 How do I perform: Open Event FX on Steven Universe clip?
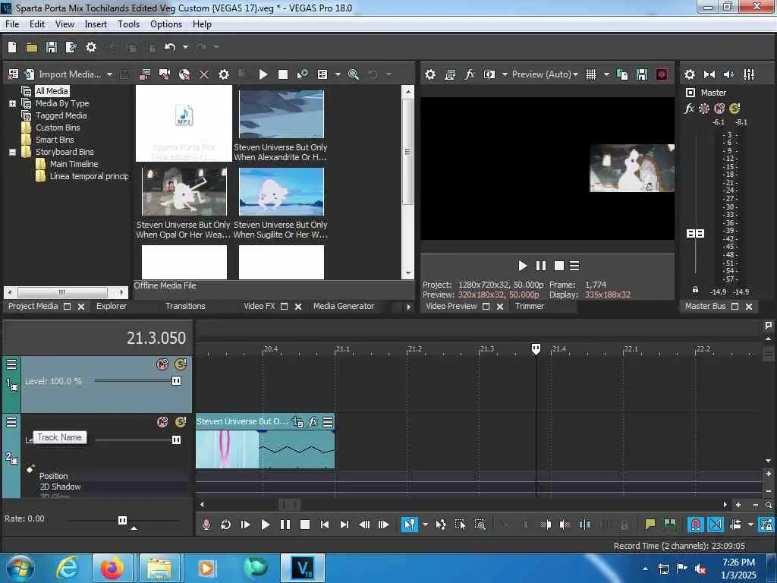[313, 422]
